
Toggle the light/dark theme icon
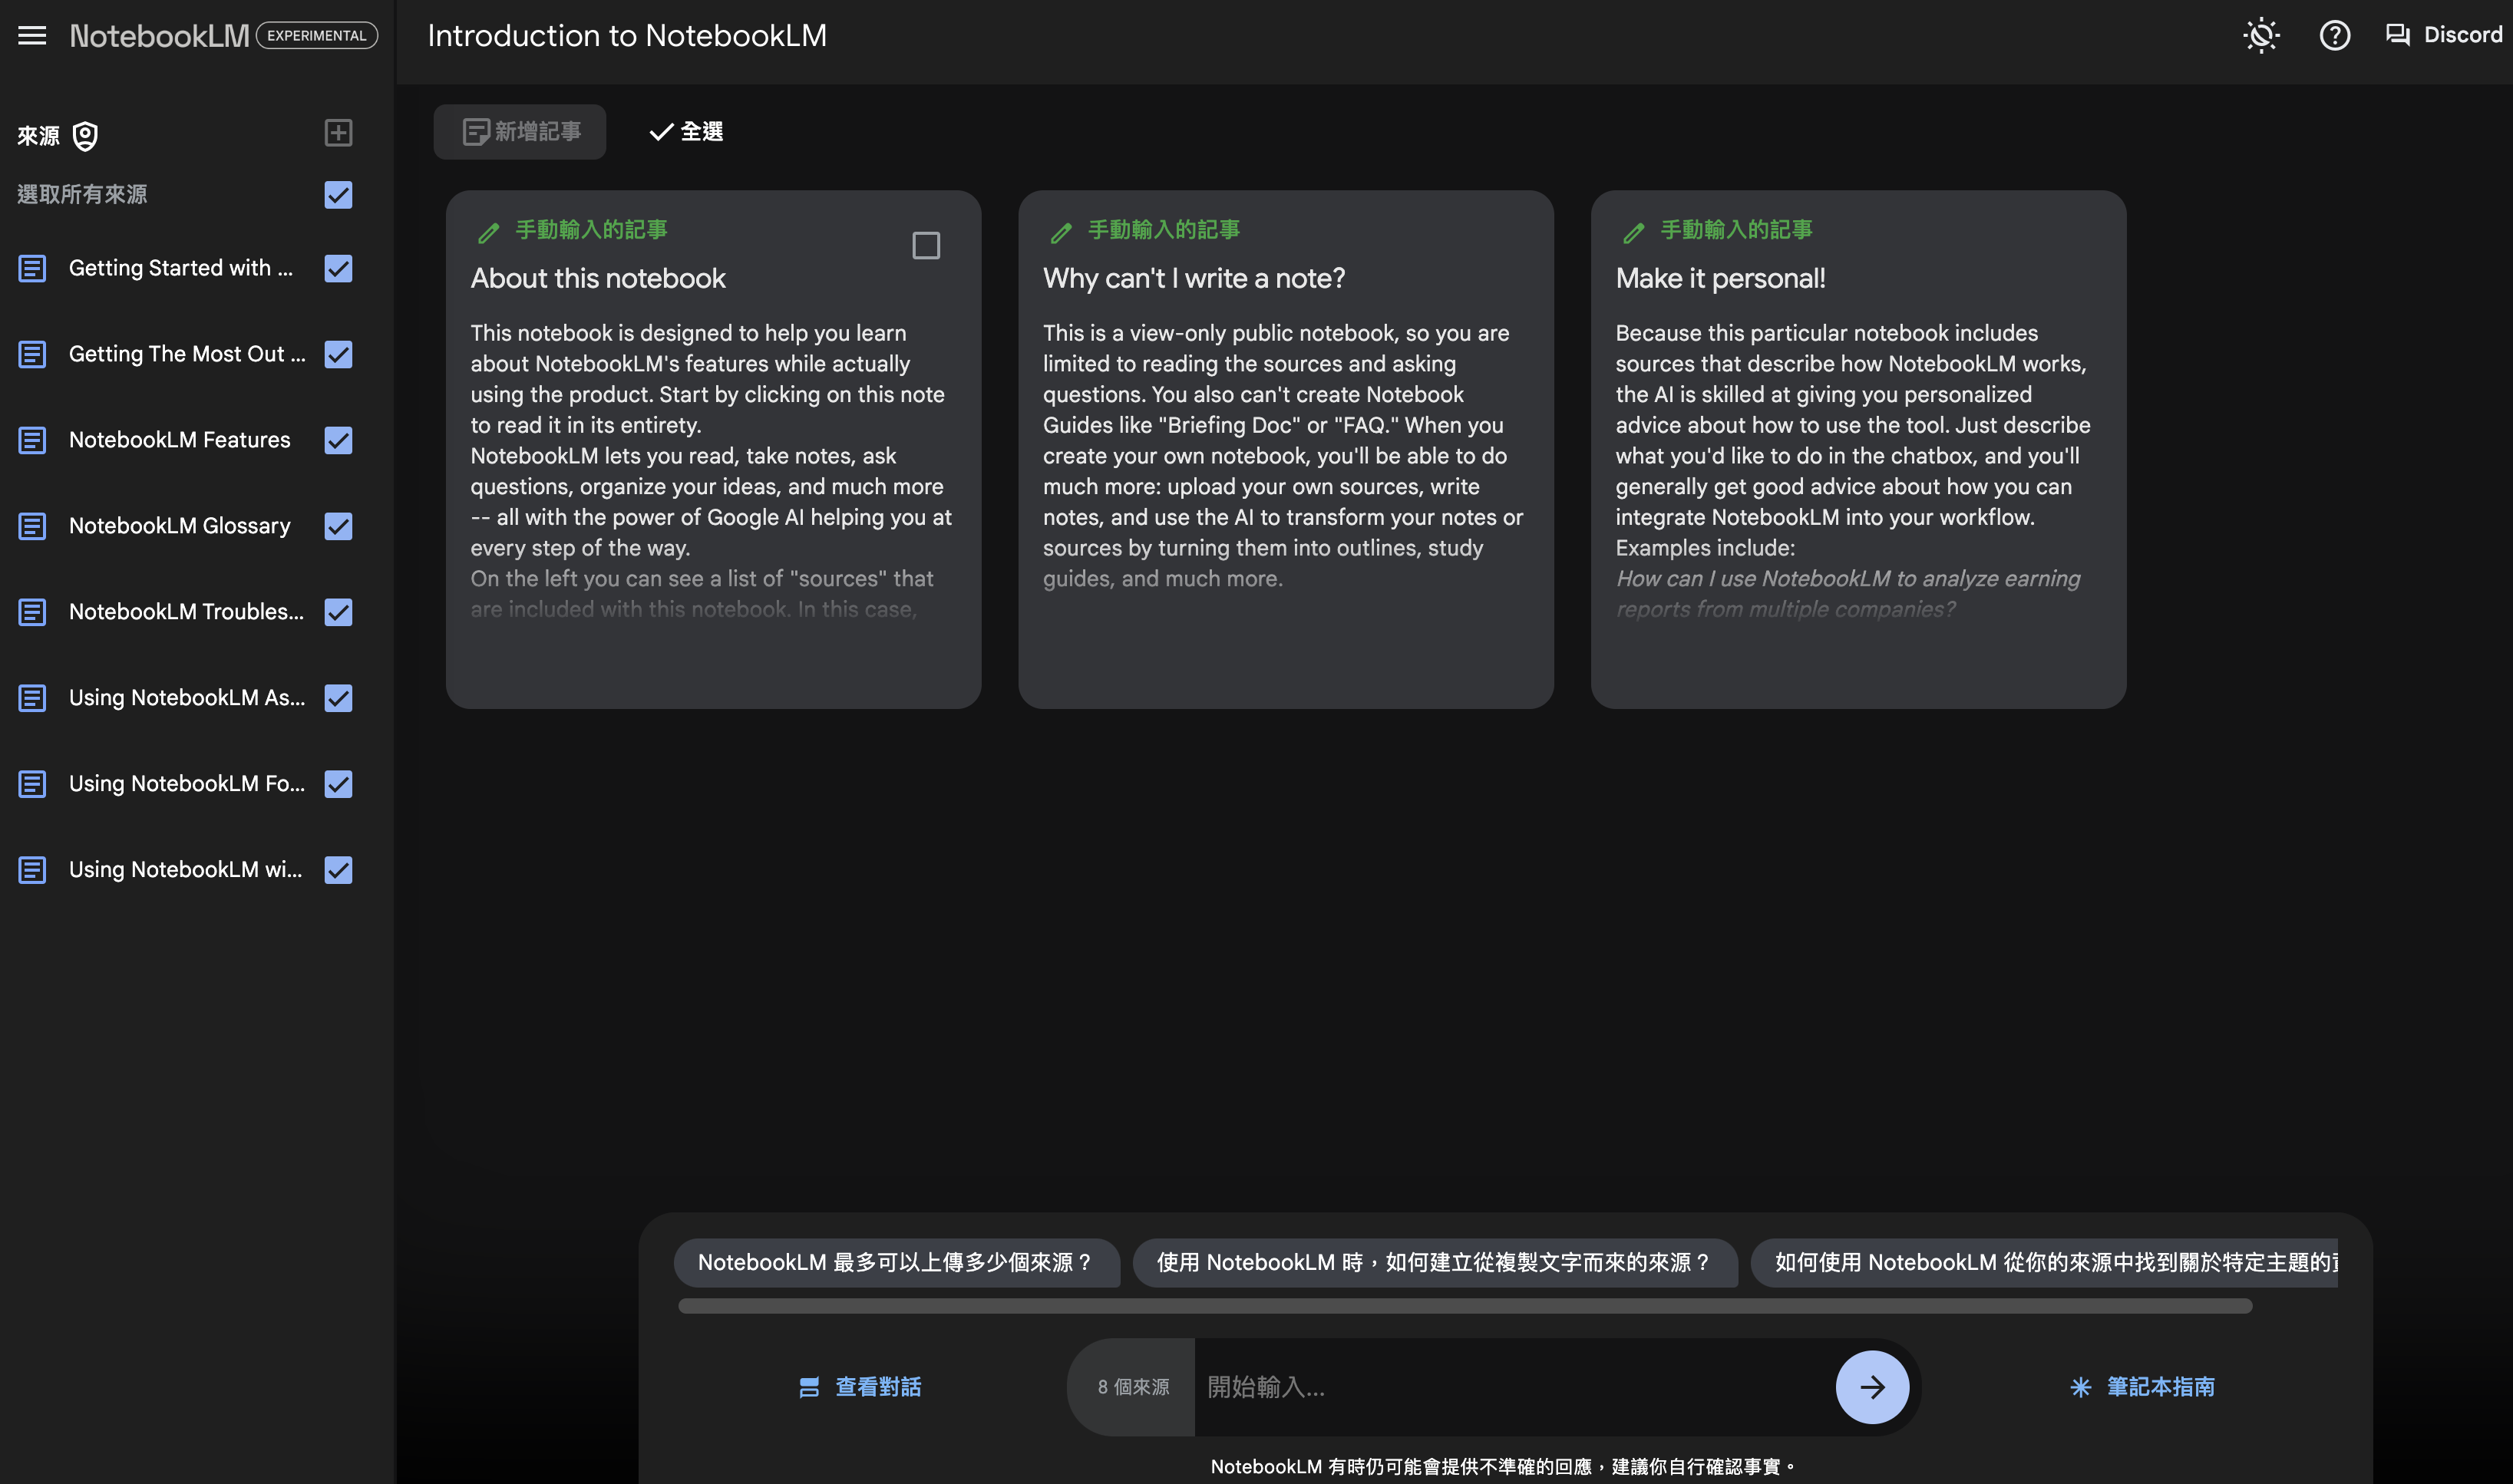pyautogui.click(x=2261, y=36)
